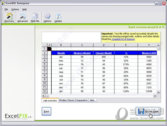This screenshot has width=167, height=126.
Task: Click the cell containing '485'
Action: point(104,57)
